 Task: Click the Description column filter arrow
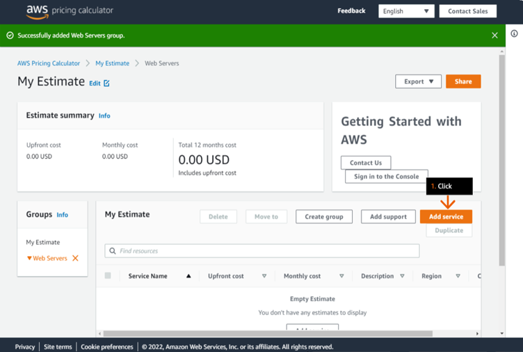(x=402, y=276)
